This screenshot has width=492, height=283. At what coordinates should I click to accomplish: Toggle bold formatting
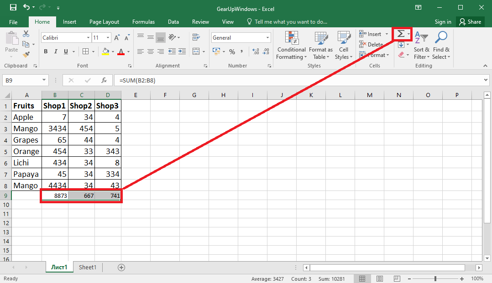[45, 51]
